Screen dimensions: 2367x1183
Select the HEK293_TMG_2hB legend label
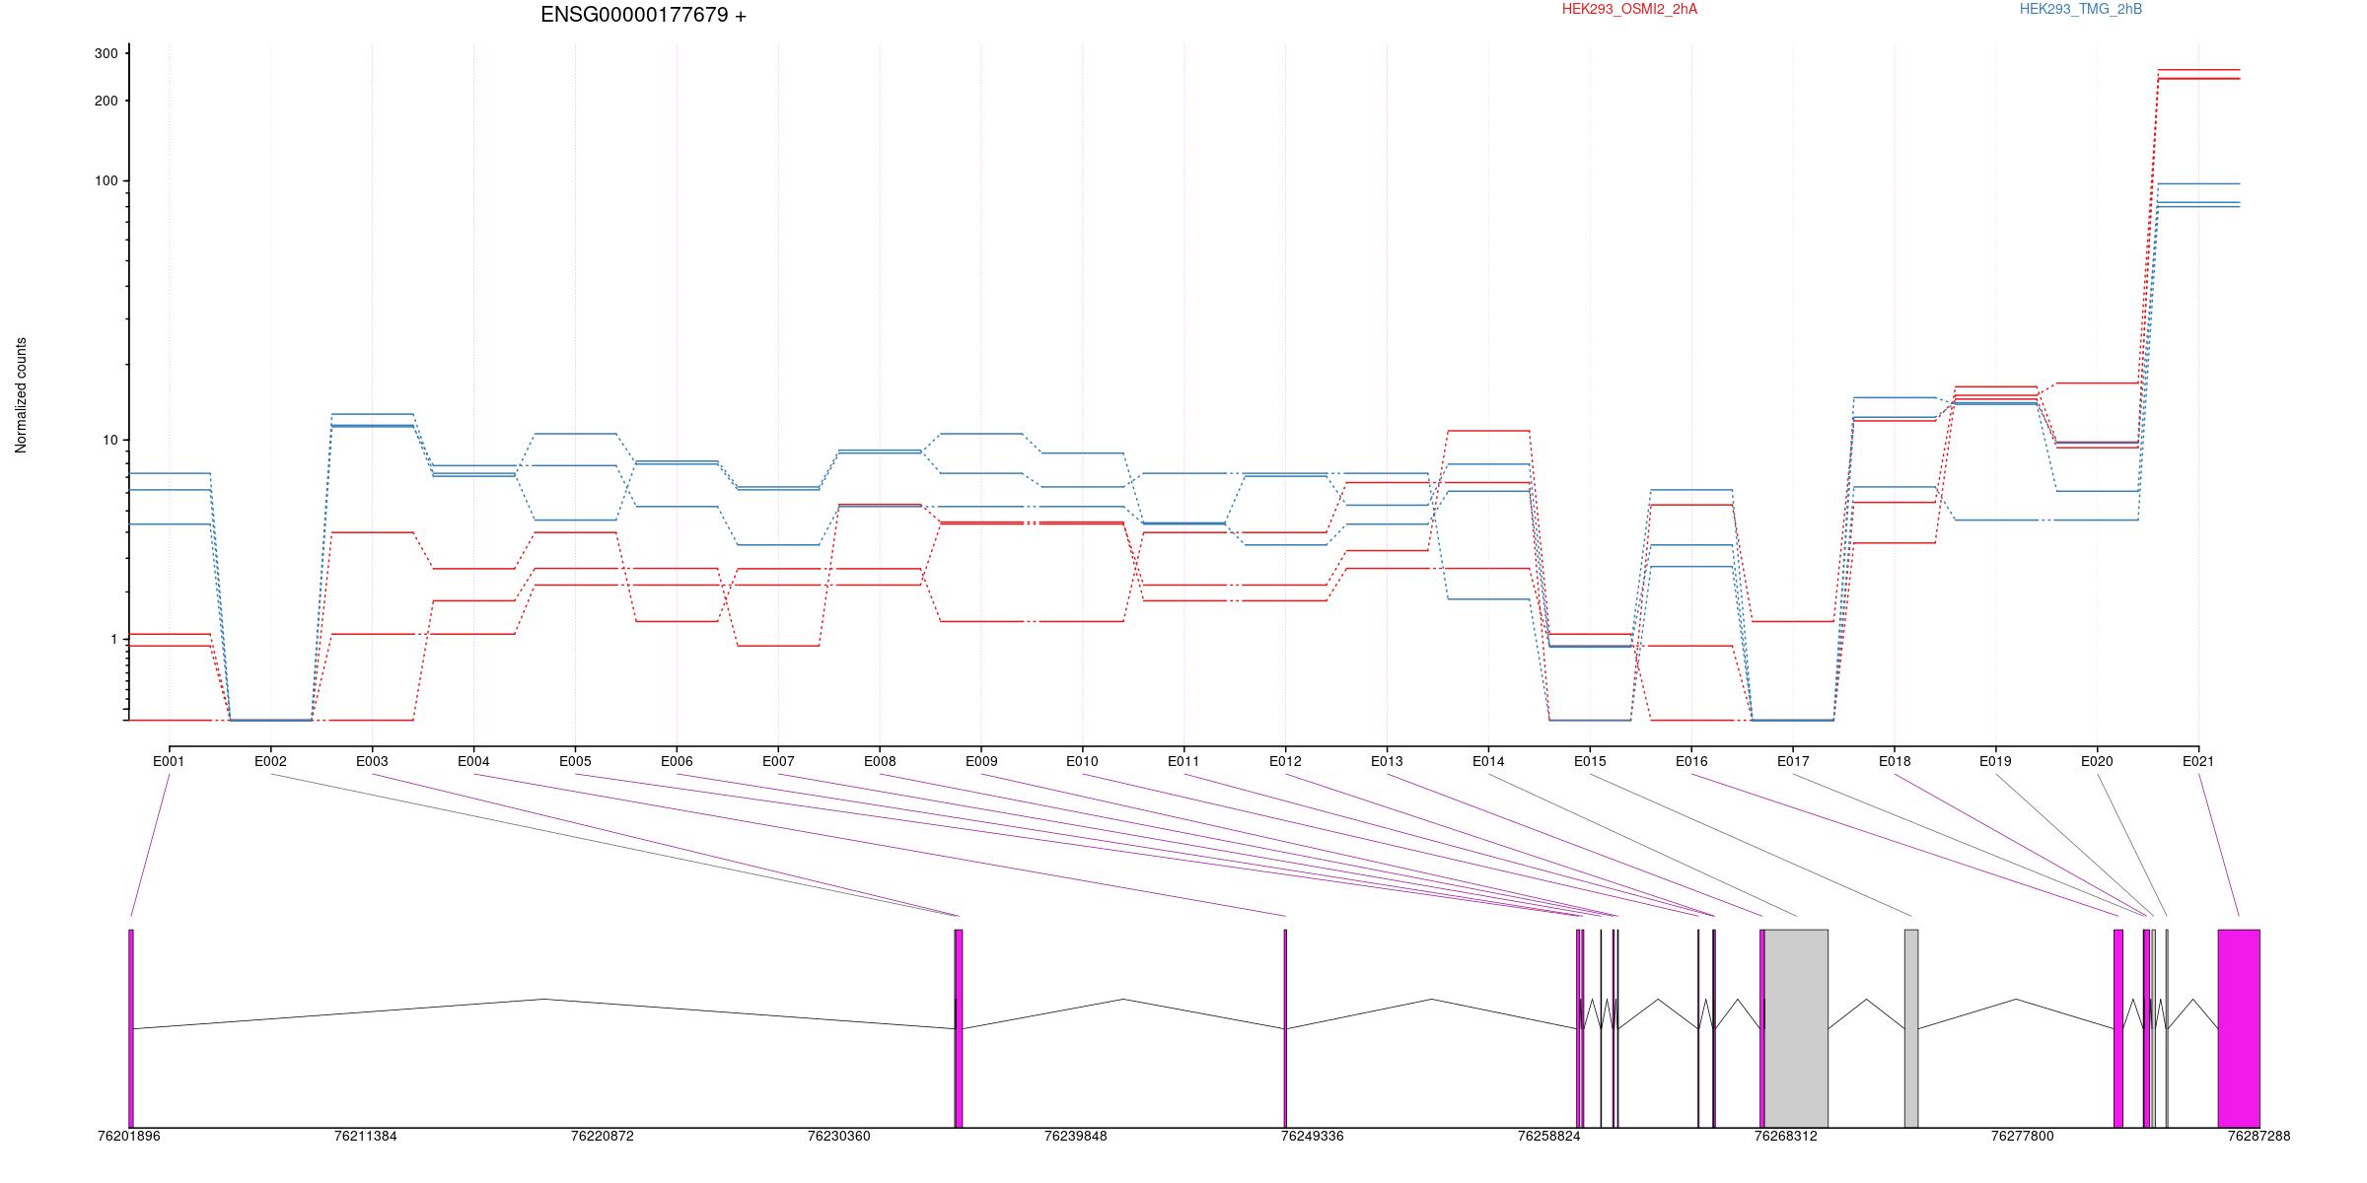coord(2080,9)
